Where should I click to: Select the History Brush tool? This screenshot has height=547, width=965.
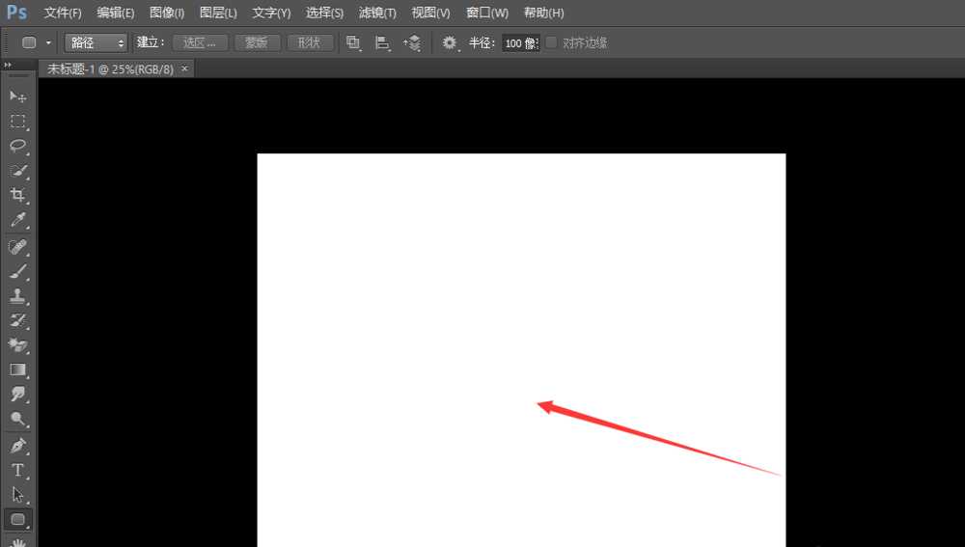pyautogui.click(x=17, y=320)
